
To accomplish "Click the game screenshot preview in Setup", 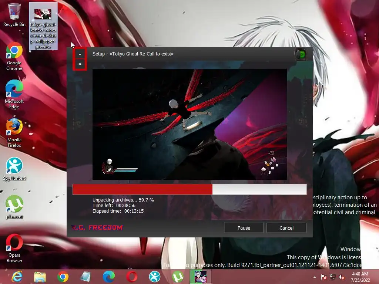I will pyautogui.click(x=189, y=125).
